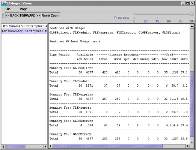
Task: Click the report pane scroll up arrow
Action: [192, 26]
